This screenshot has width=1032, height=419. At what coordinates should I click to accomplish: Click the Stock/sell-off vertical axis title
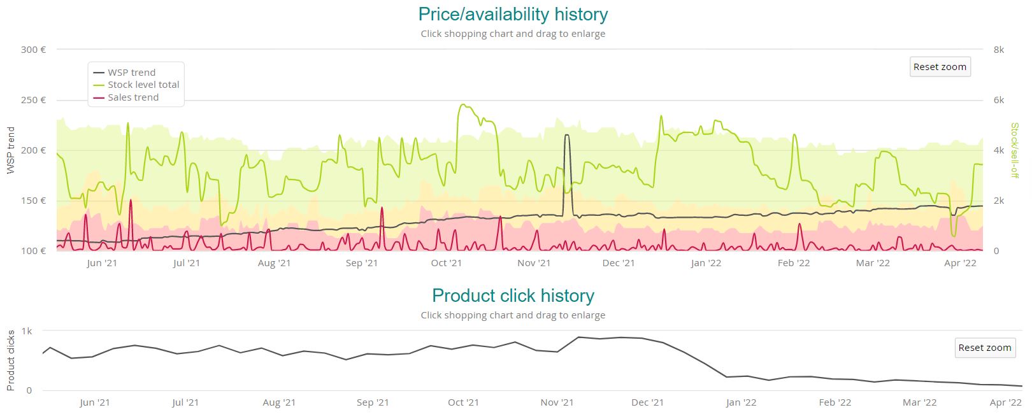1015,150
